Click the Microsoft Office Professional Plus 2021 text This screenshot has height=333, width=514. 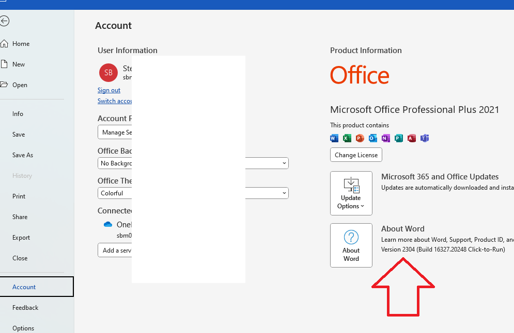[414, 110]
